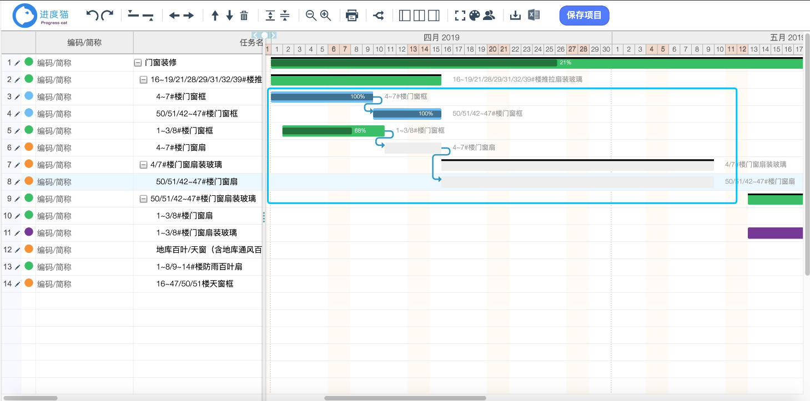
Task: Open the color palette settings
Action: tap(474, 16)
